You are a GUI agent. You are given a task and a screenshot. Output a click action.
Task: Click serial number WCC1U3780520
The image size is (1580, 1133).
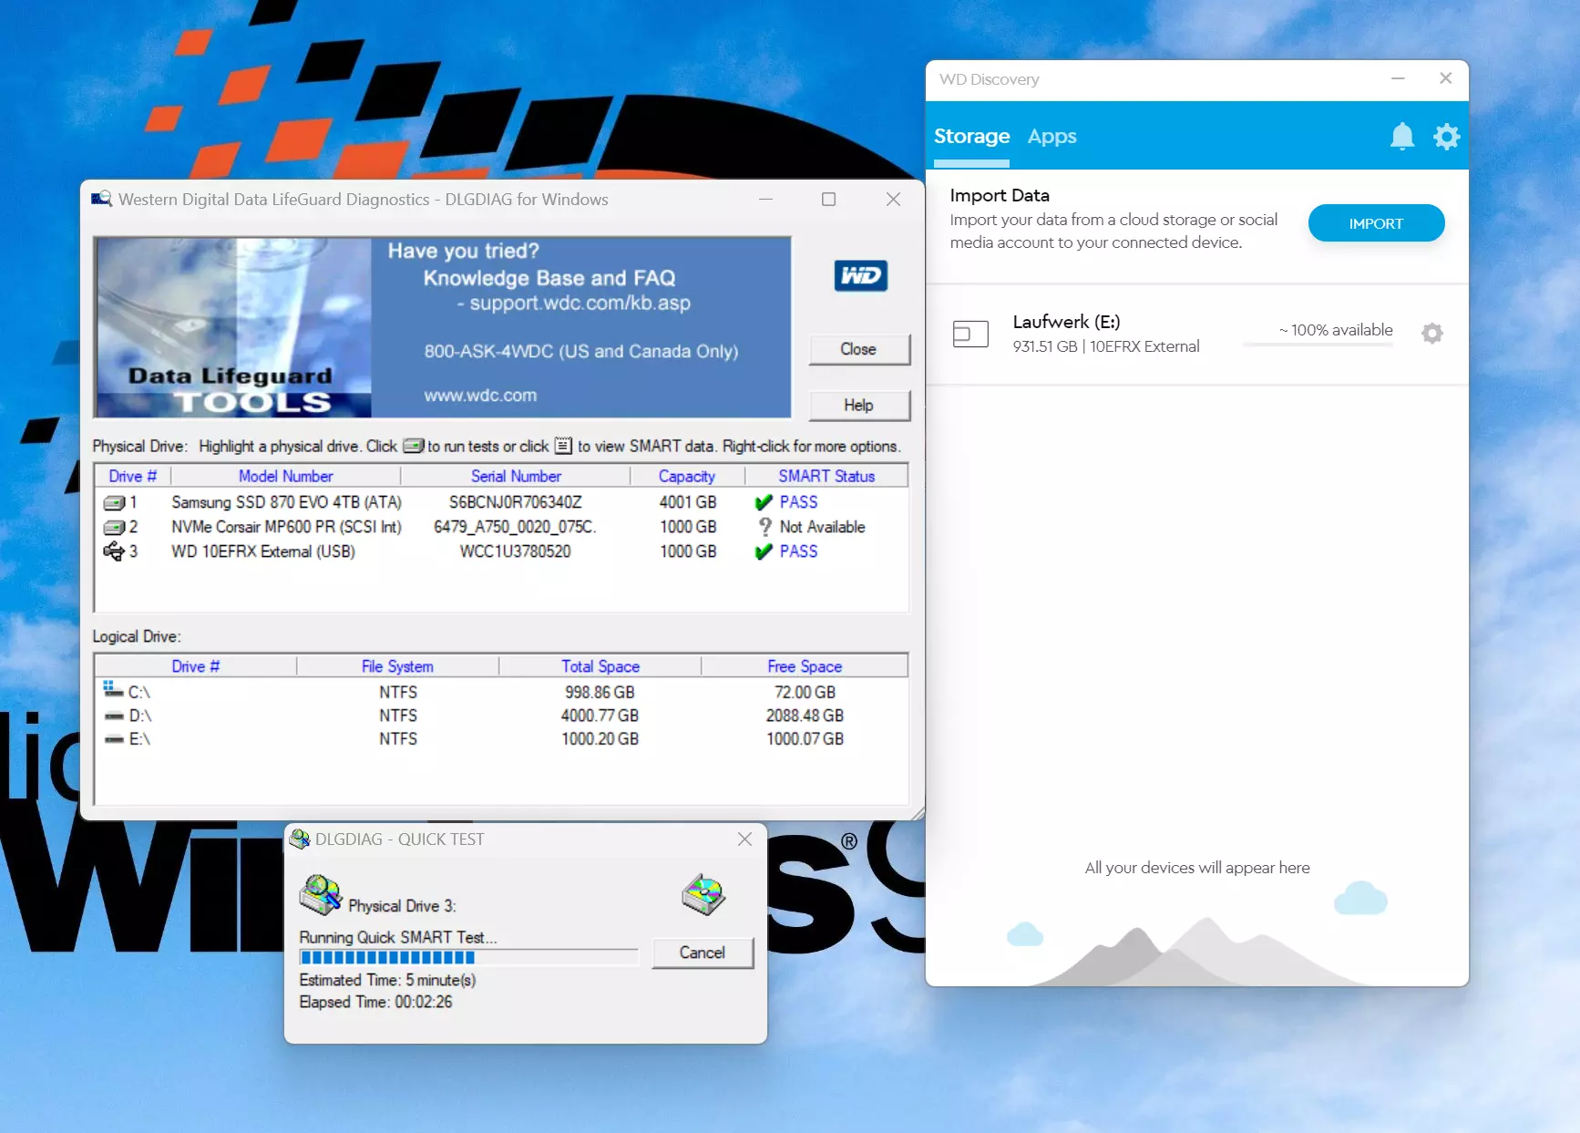pos(515,551)
